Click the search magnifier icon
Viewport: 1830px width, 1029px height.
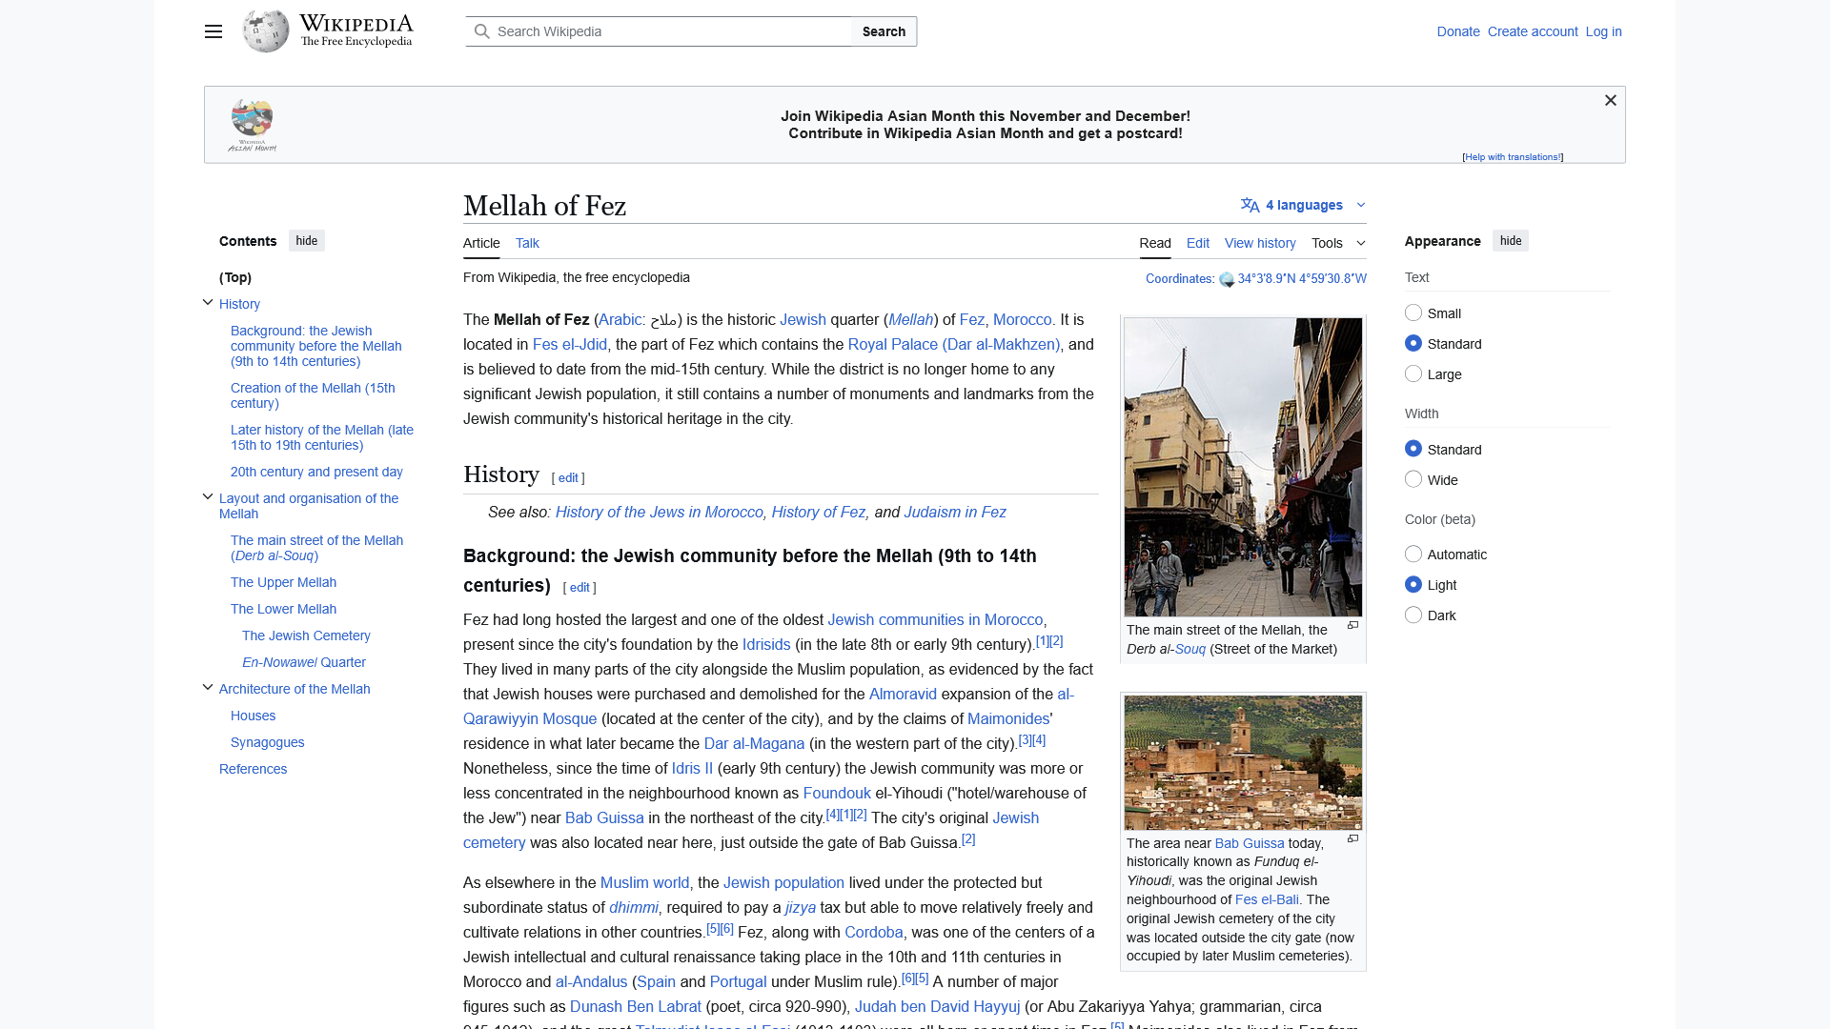tap(483, 30)
